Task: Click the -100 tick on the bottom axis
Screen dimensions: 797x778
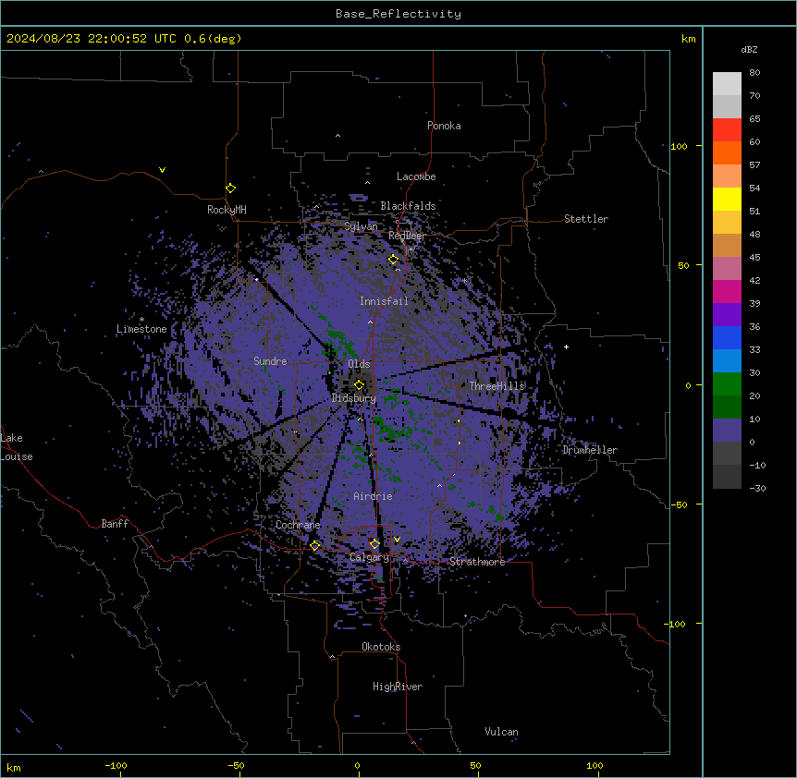Action: click(116, 765)
